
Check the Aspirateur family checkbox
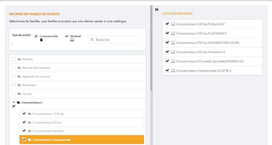[14, 85]
